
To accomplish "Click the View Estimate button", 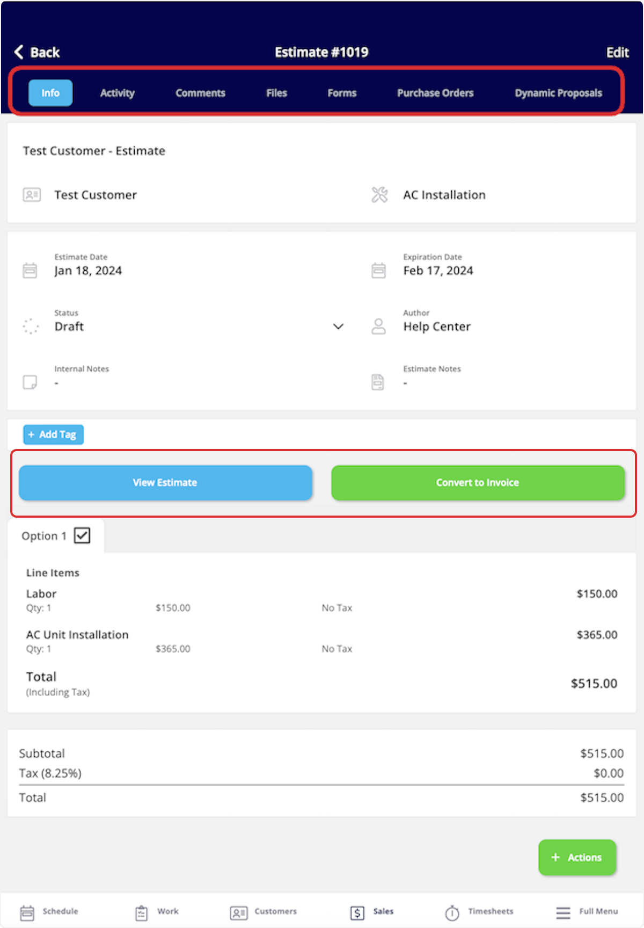I will coord(165,483).
